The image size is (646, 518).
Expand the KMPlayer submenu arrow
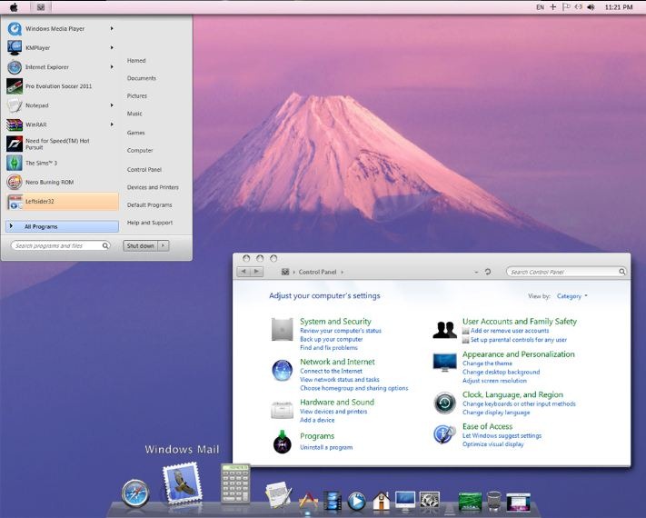pyautogui.click(x=112, y=48)
